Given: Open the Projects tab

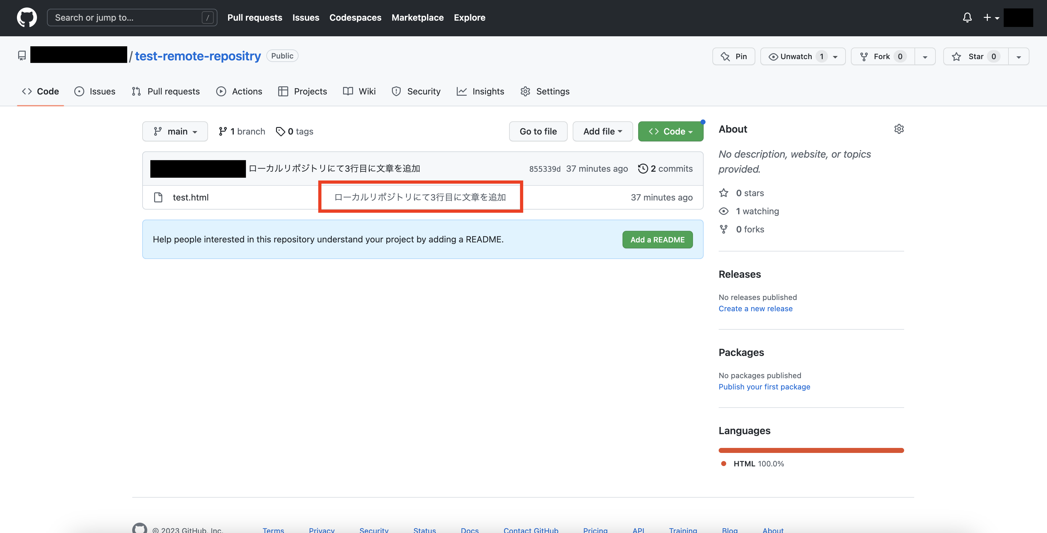Looking at the screenshot, I should click(302, 91).
